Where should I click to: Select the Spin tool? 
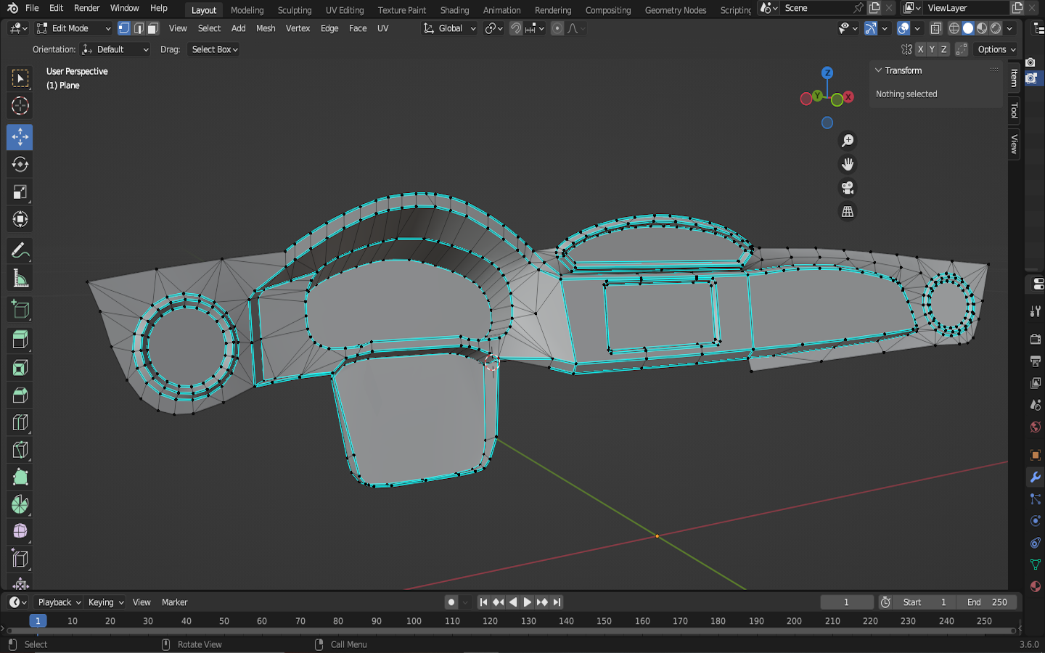click(20, 504)
